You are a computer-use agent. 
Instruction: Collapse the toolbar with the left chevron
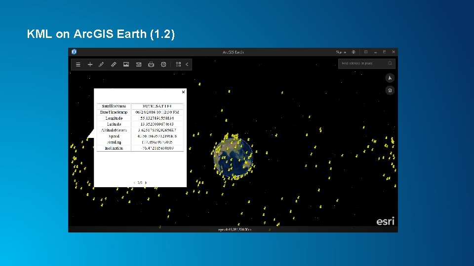pos(187,64)
